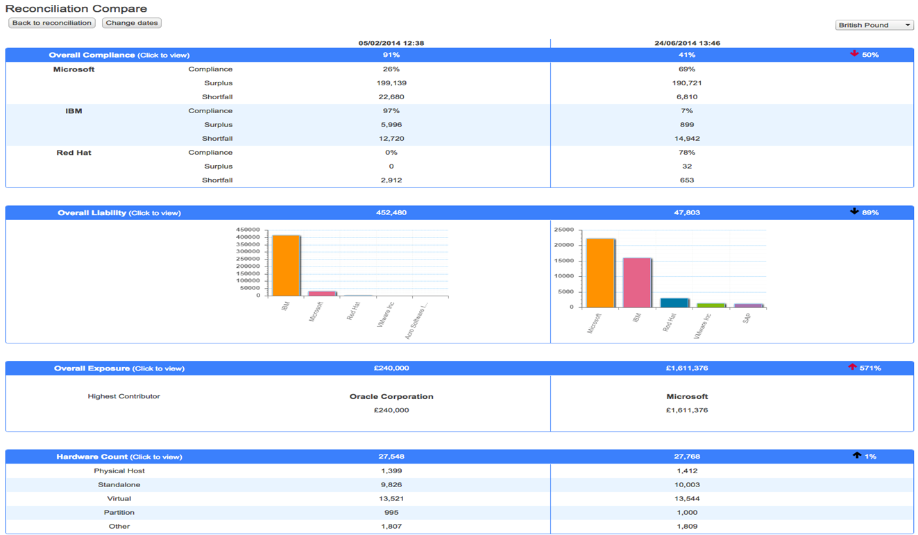View details via Overall Exposure header
This screenshot has height=535, width=918.
pos(119,368)
